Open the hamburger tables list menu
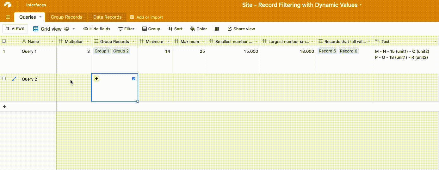This screenshot has height=170, width=439. pyautogui.click(x=8, y=17)
